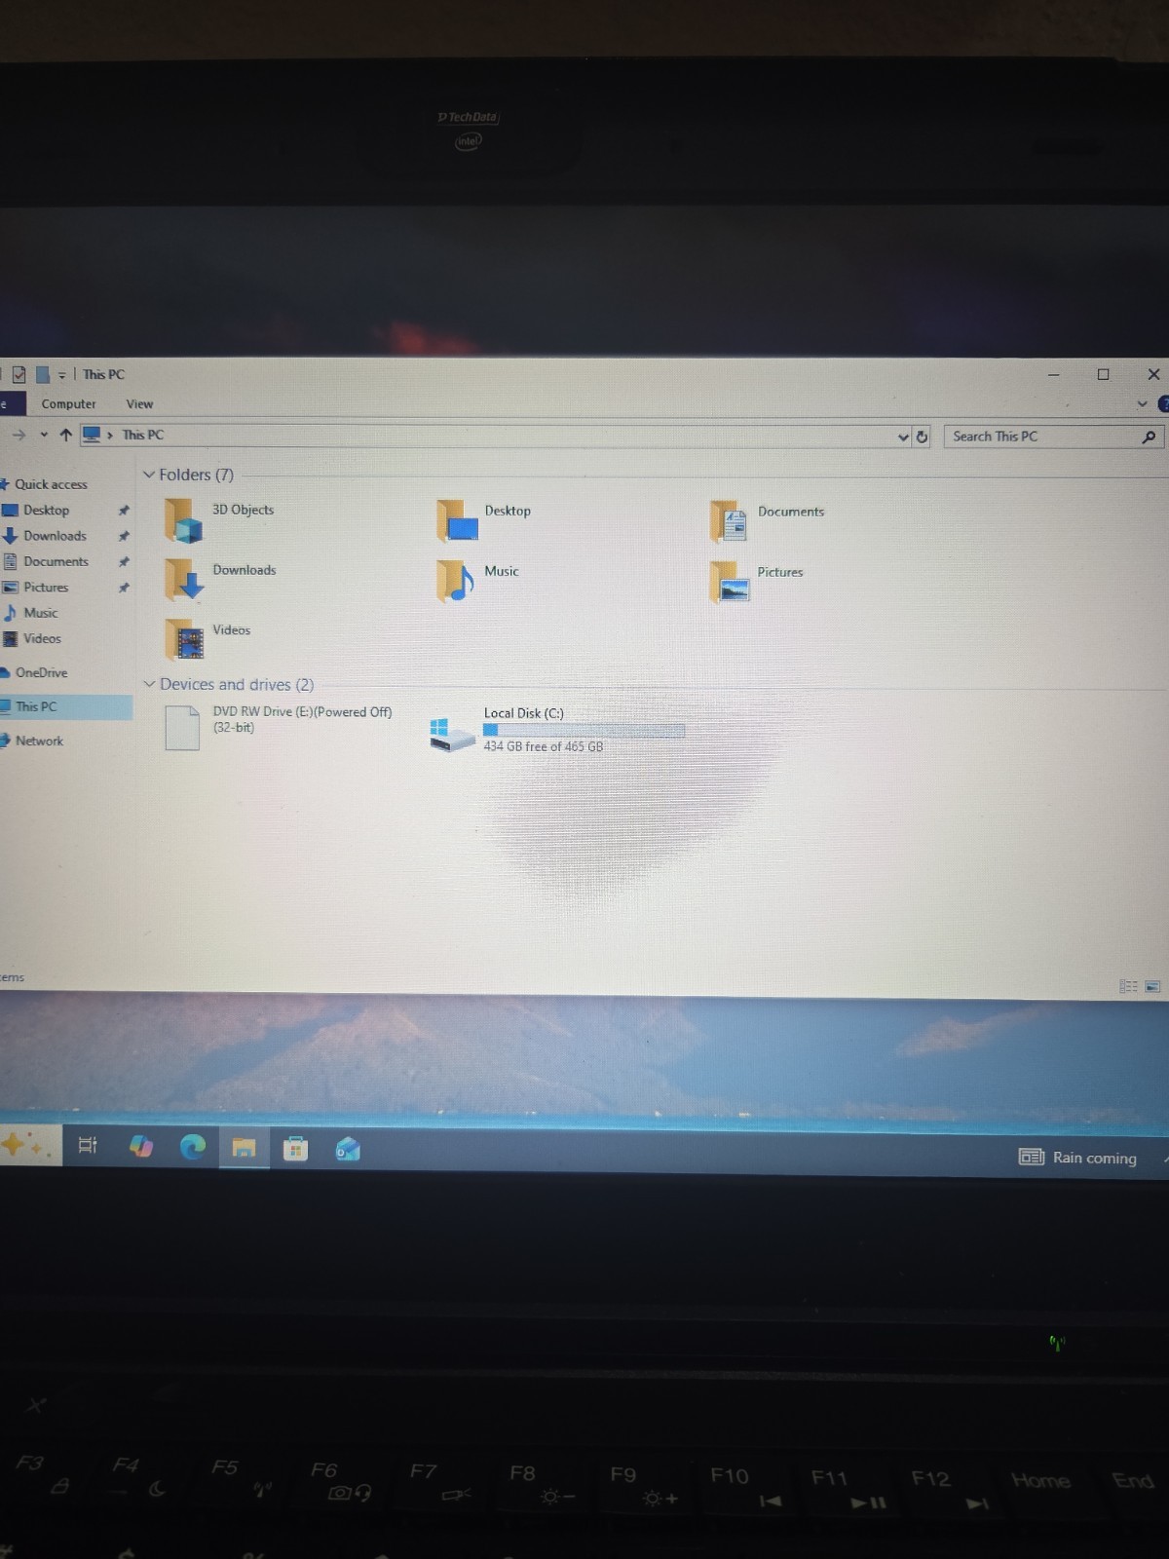Screen dimensions: 1169x1559
Task: Click the pin icon next to sidebar Pictures
Action: point(124,588)
